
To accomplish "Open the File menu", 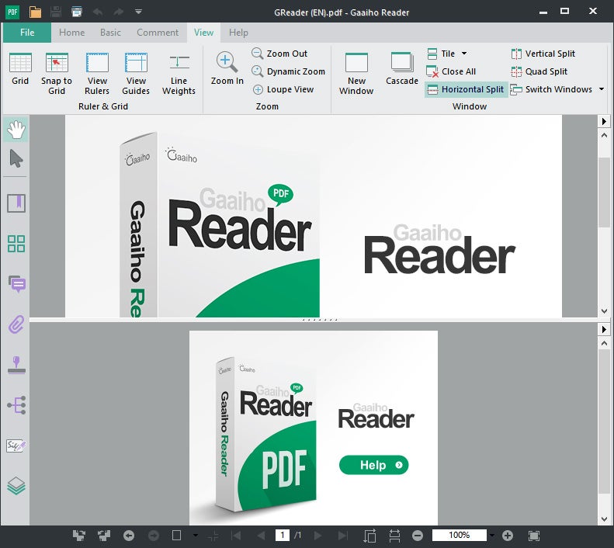I will pos(27,33).
